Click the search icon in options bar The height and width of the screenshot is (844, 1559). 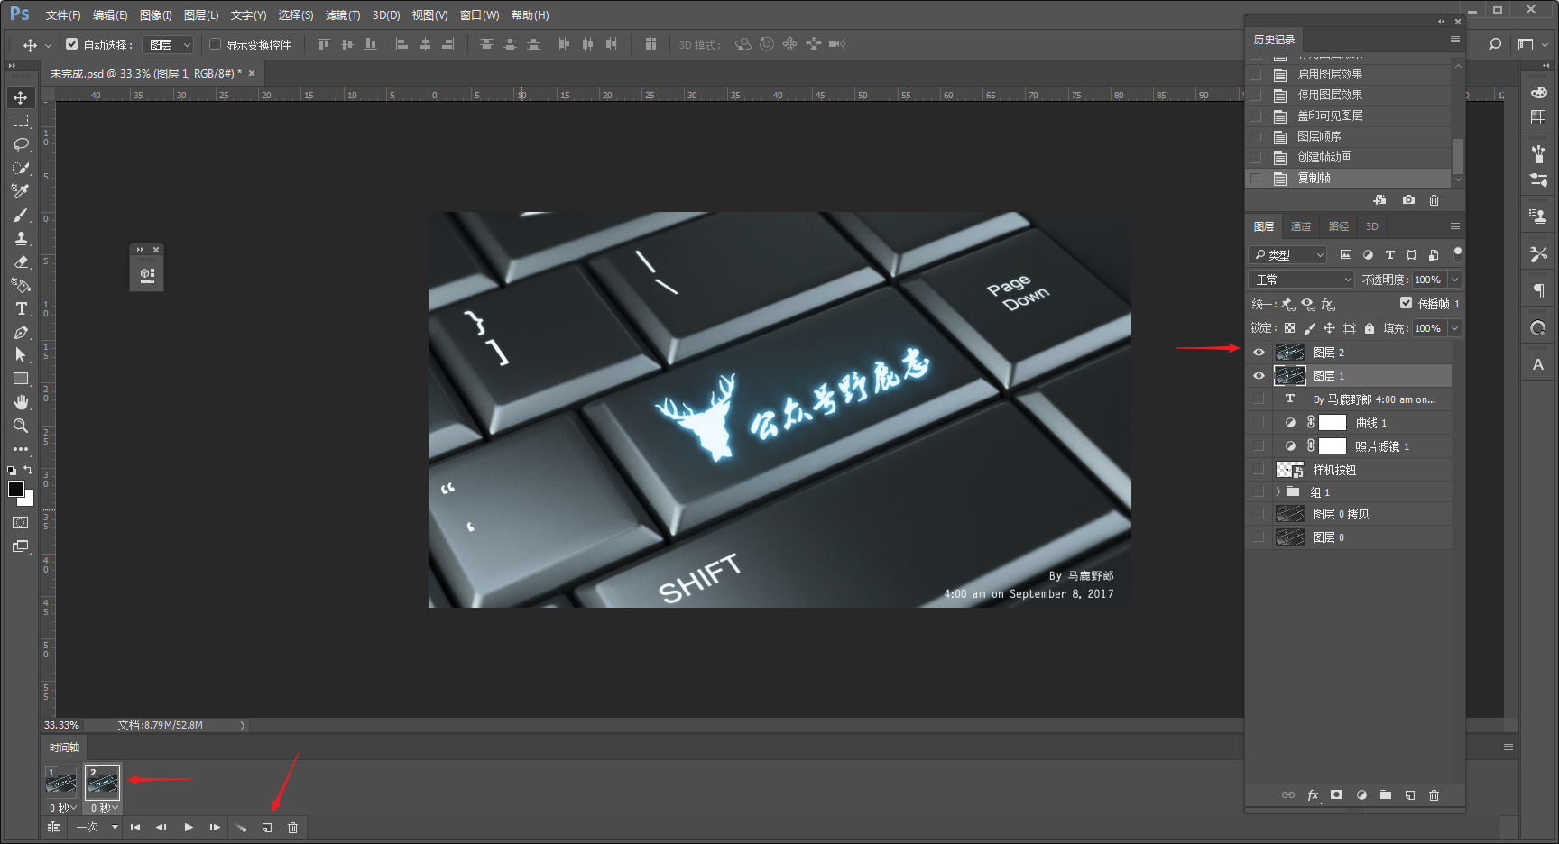tap(1495, 44)
